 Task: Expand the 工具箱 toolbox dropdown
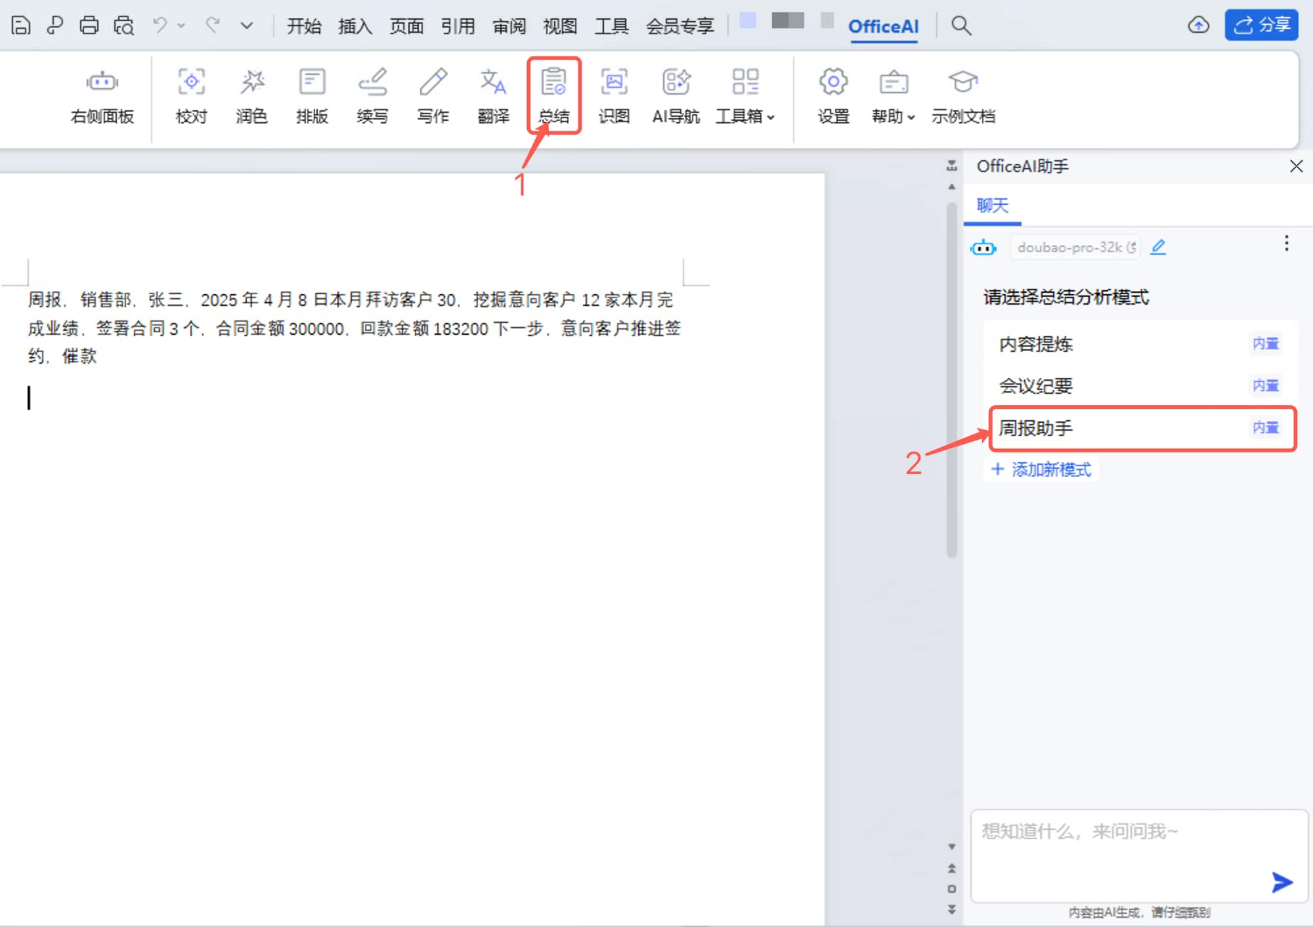tap(745, 97)
